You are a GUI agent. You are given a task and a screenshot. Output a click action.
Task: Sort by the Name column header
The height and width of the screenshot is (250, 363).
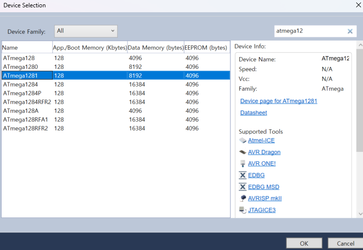click(x=27, y=47)
